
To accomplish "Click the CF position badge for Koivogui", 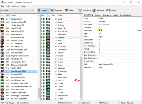I will (x=48, y=37).
